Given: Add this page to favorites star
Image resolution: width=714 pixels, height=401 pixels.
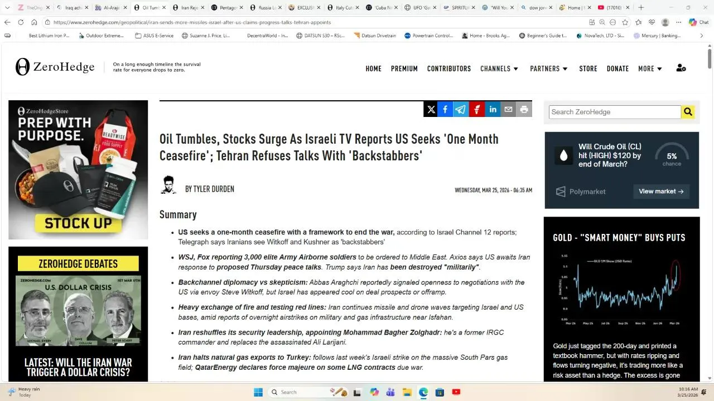Looking at the screenshot, I should [x=625, y=22].
